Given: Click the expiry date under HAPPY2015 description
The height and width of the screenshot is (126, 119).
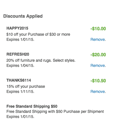Looking at the screenshot, I should click(20, 40).
